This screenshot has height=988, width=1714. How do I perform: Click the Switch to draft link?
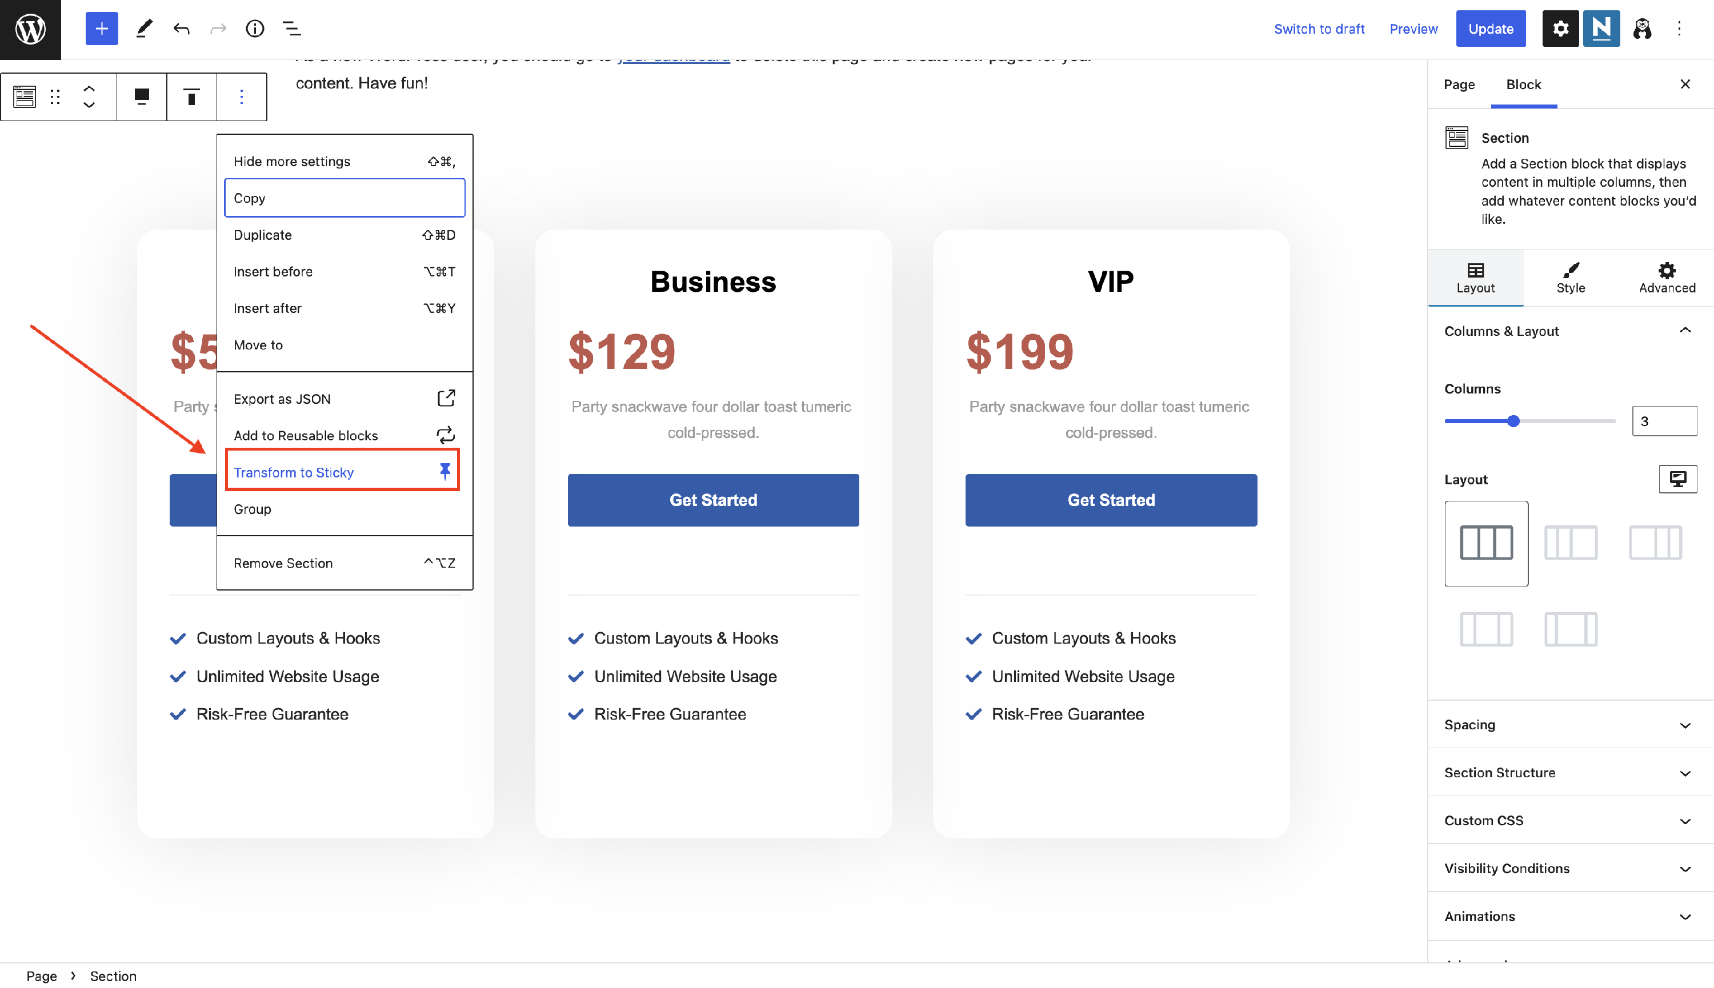click(1319, 29)
